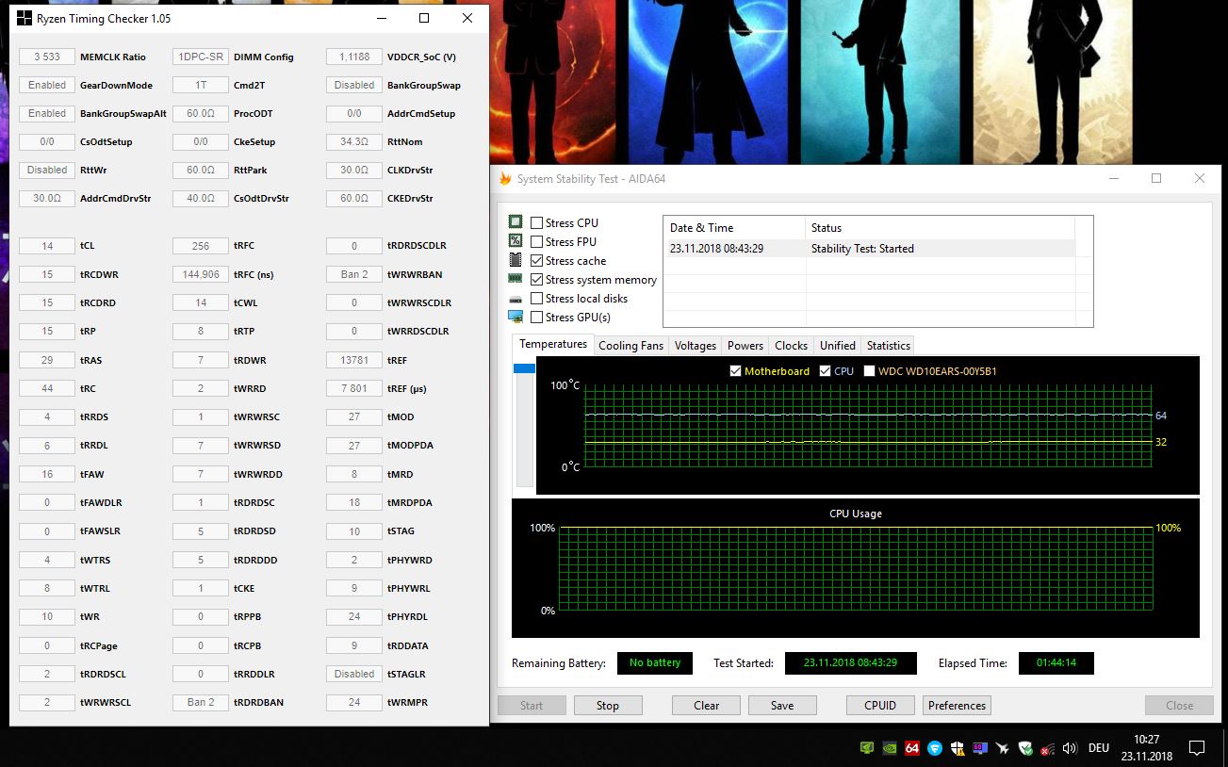The height and width of the screenshot is (767, 1228).
Task: Click the tRAS value field 29
Action: click(x=47, y=360)
